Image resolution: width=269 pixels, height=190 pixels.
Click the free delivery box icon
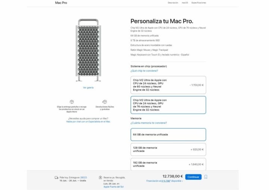point(72,102)
